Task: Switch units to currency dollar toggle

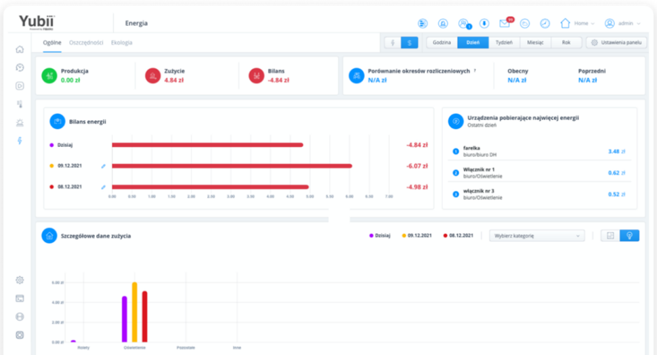Action: point(409,43)
